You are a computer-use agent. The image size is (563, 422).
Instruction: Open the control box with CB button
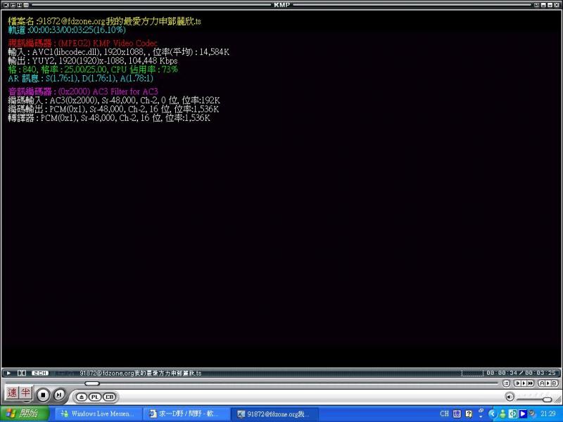tap(110, 397)
